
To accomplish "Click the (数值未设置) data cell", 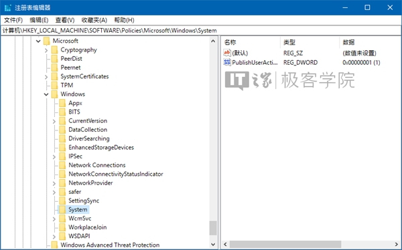I will (359, 53).
